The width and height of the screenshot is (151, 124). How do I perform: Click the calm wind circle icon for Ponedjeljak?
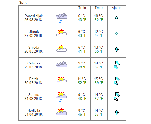pos(116,18)
